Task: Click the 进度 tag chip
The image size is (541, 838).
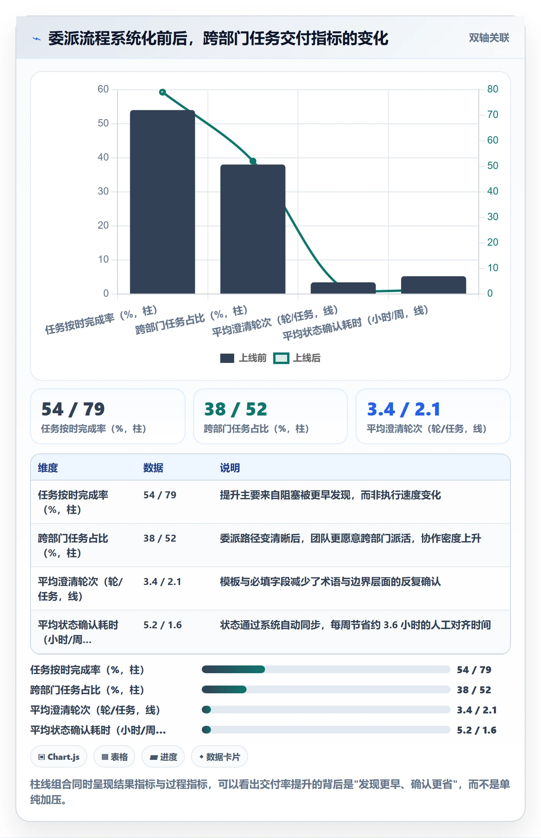Action: [163, 757]
